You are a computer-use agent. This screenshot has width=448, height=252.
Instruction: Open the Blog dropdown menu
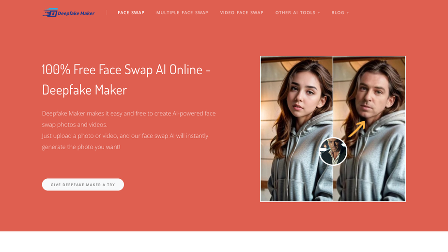click(340, 13)
